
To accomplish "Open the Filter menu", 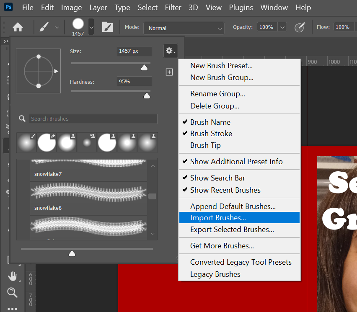I will point(173,8).
